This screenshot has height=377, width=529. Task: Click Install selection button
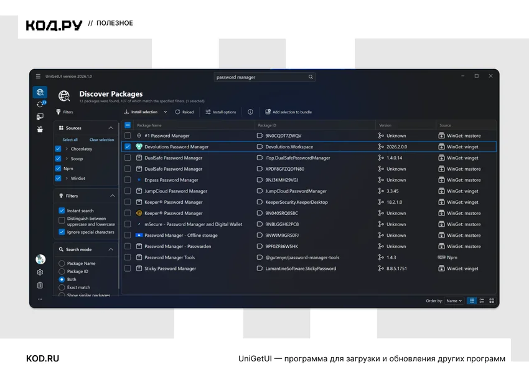(x=141, y=112)
